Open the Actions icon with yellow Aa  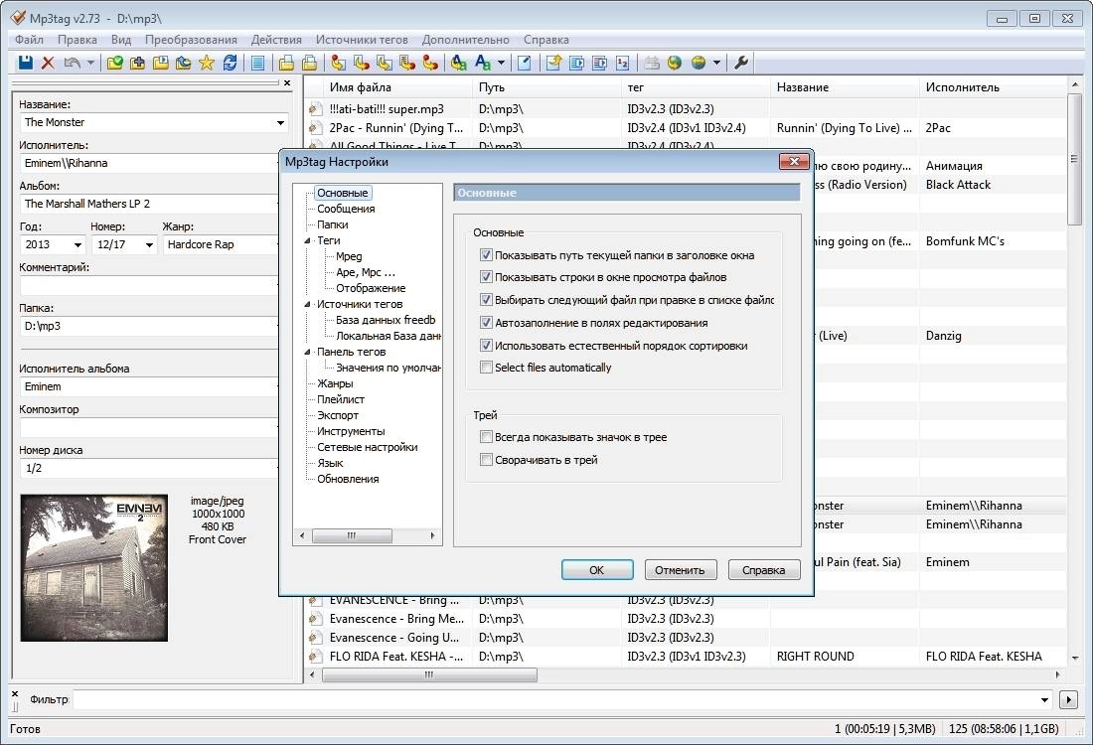[x=459, y=63]
